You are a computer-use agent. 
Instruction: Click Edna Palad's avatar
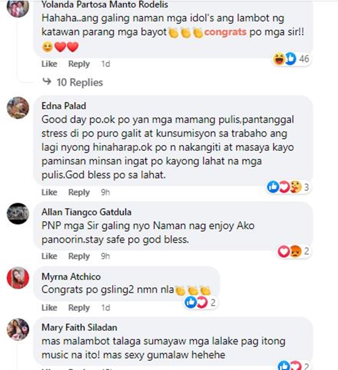click(18, 108)
